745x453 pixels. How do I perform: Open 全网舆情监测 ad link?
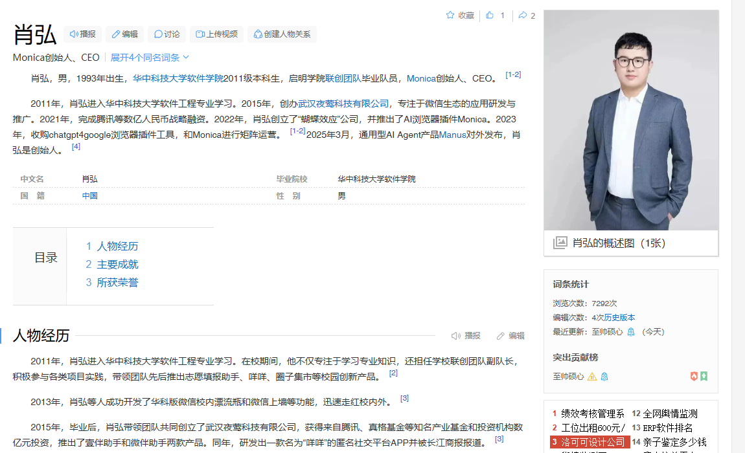(670, 414)
